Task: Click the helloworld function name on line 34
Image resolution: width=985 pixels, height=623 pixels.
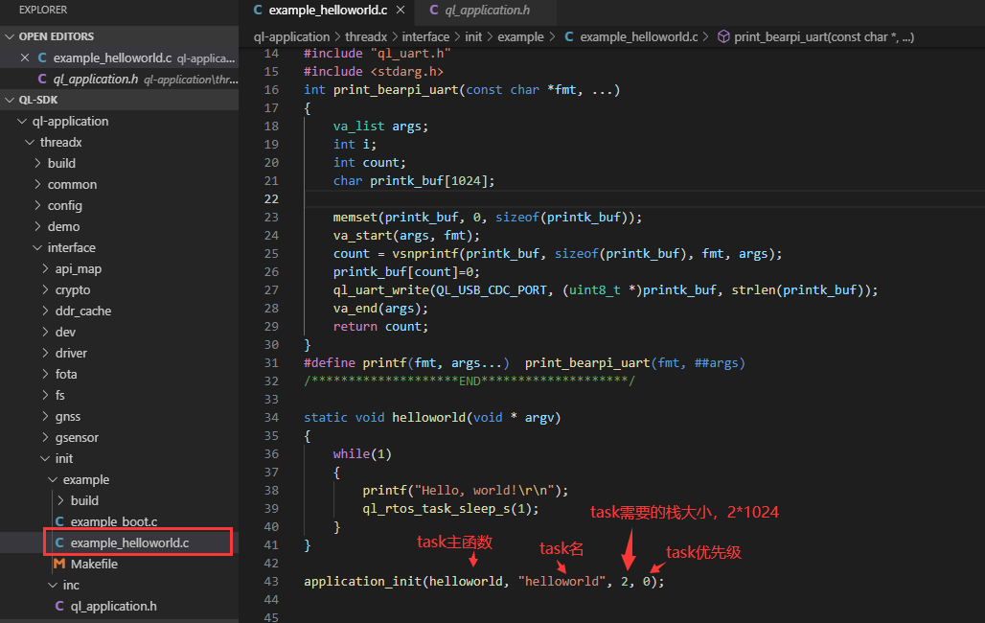Action: [x=428, y=418]
